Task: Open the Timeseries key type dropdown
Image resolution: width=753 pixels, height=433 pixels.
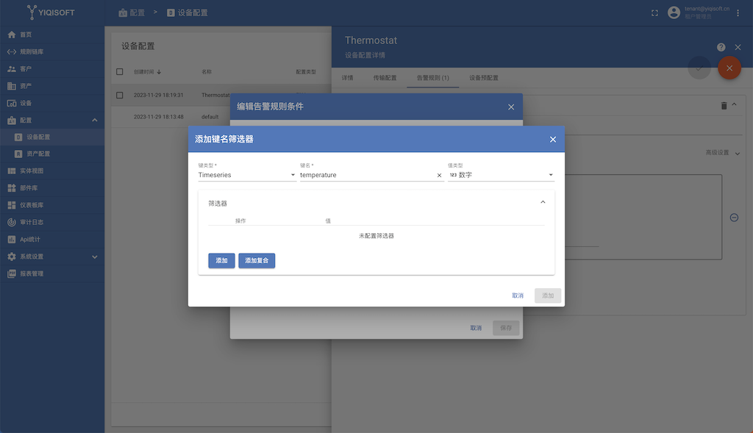Action: (x=247, y=175)
